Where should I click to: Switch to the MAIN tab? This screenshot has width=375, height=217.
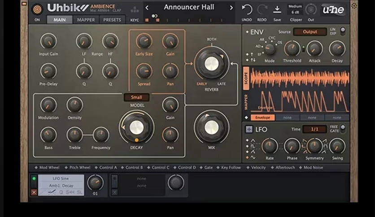tap(59, 20)
